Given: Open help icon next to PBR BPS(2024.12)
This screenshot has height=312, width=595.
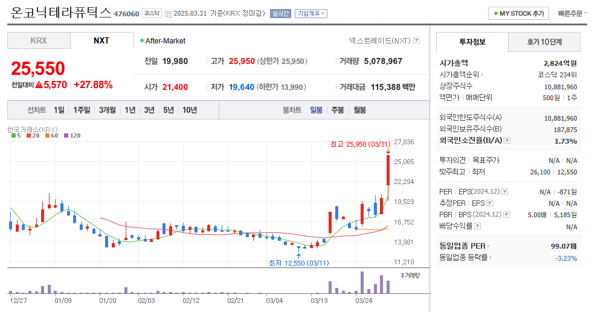Looking at the screenshot, I should 507,215.
